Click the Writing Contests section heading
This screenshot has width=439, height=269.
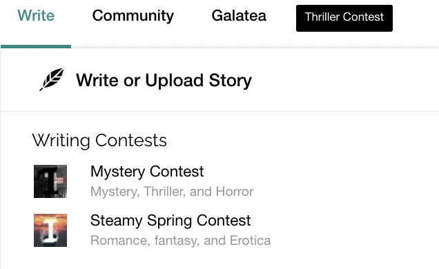pyautogui.click(x=99, y=141)
